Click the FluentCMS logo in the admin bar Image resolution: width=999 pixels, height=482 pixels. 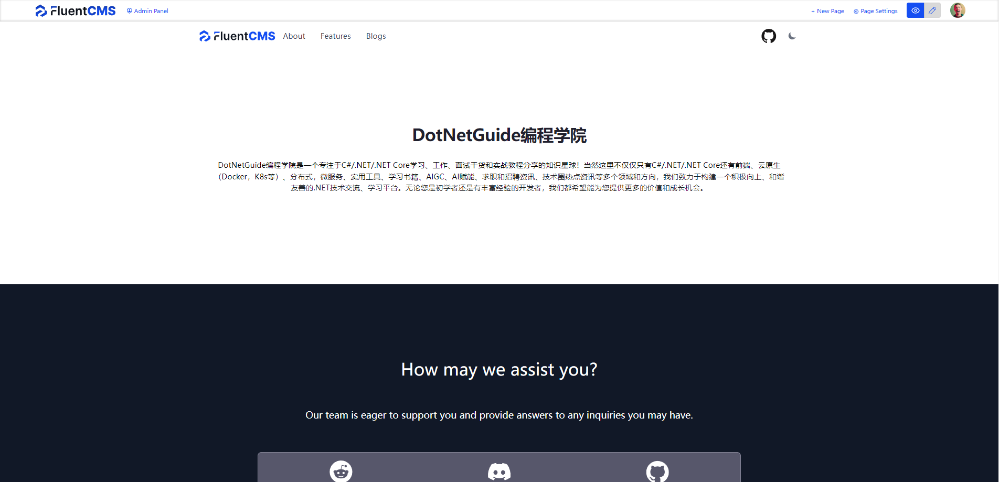[75, 10]
